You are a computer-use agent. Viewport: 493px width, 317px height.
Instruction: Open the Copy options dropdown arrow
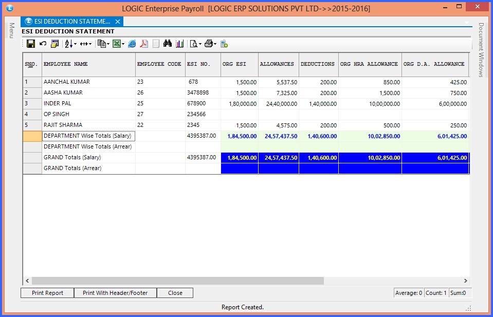tap(108, 44)
